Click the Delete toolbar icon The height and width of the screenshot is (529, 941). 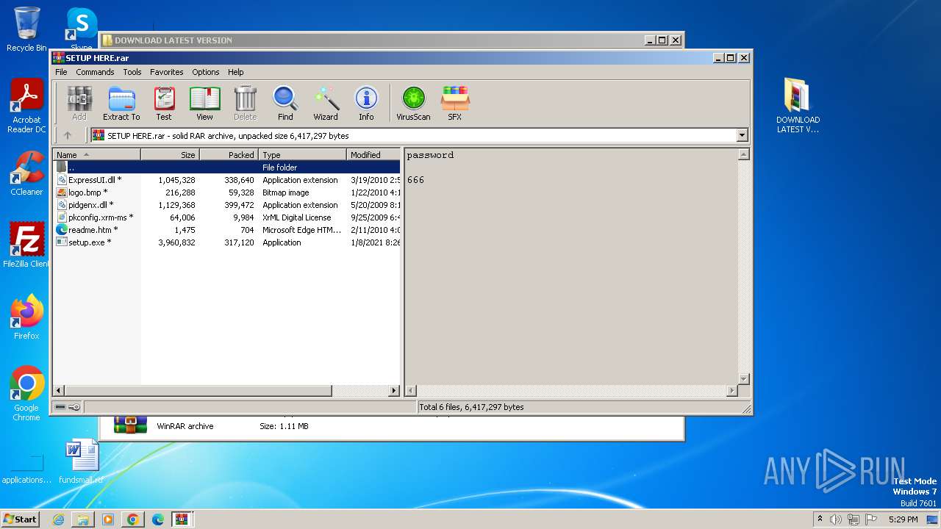[x=245, y=103]
